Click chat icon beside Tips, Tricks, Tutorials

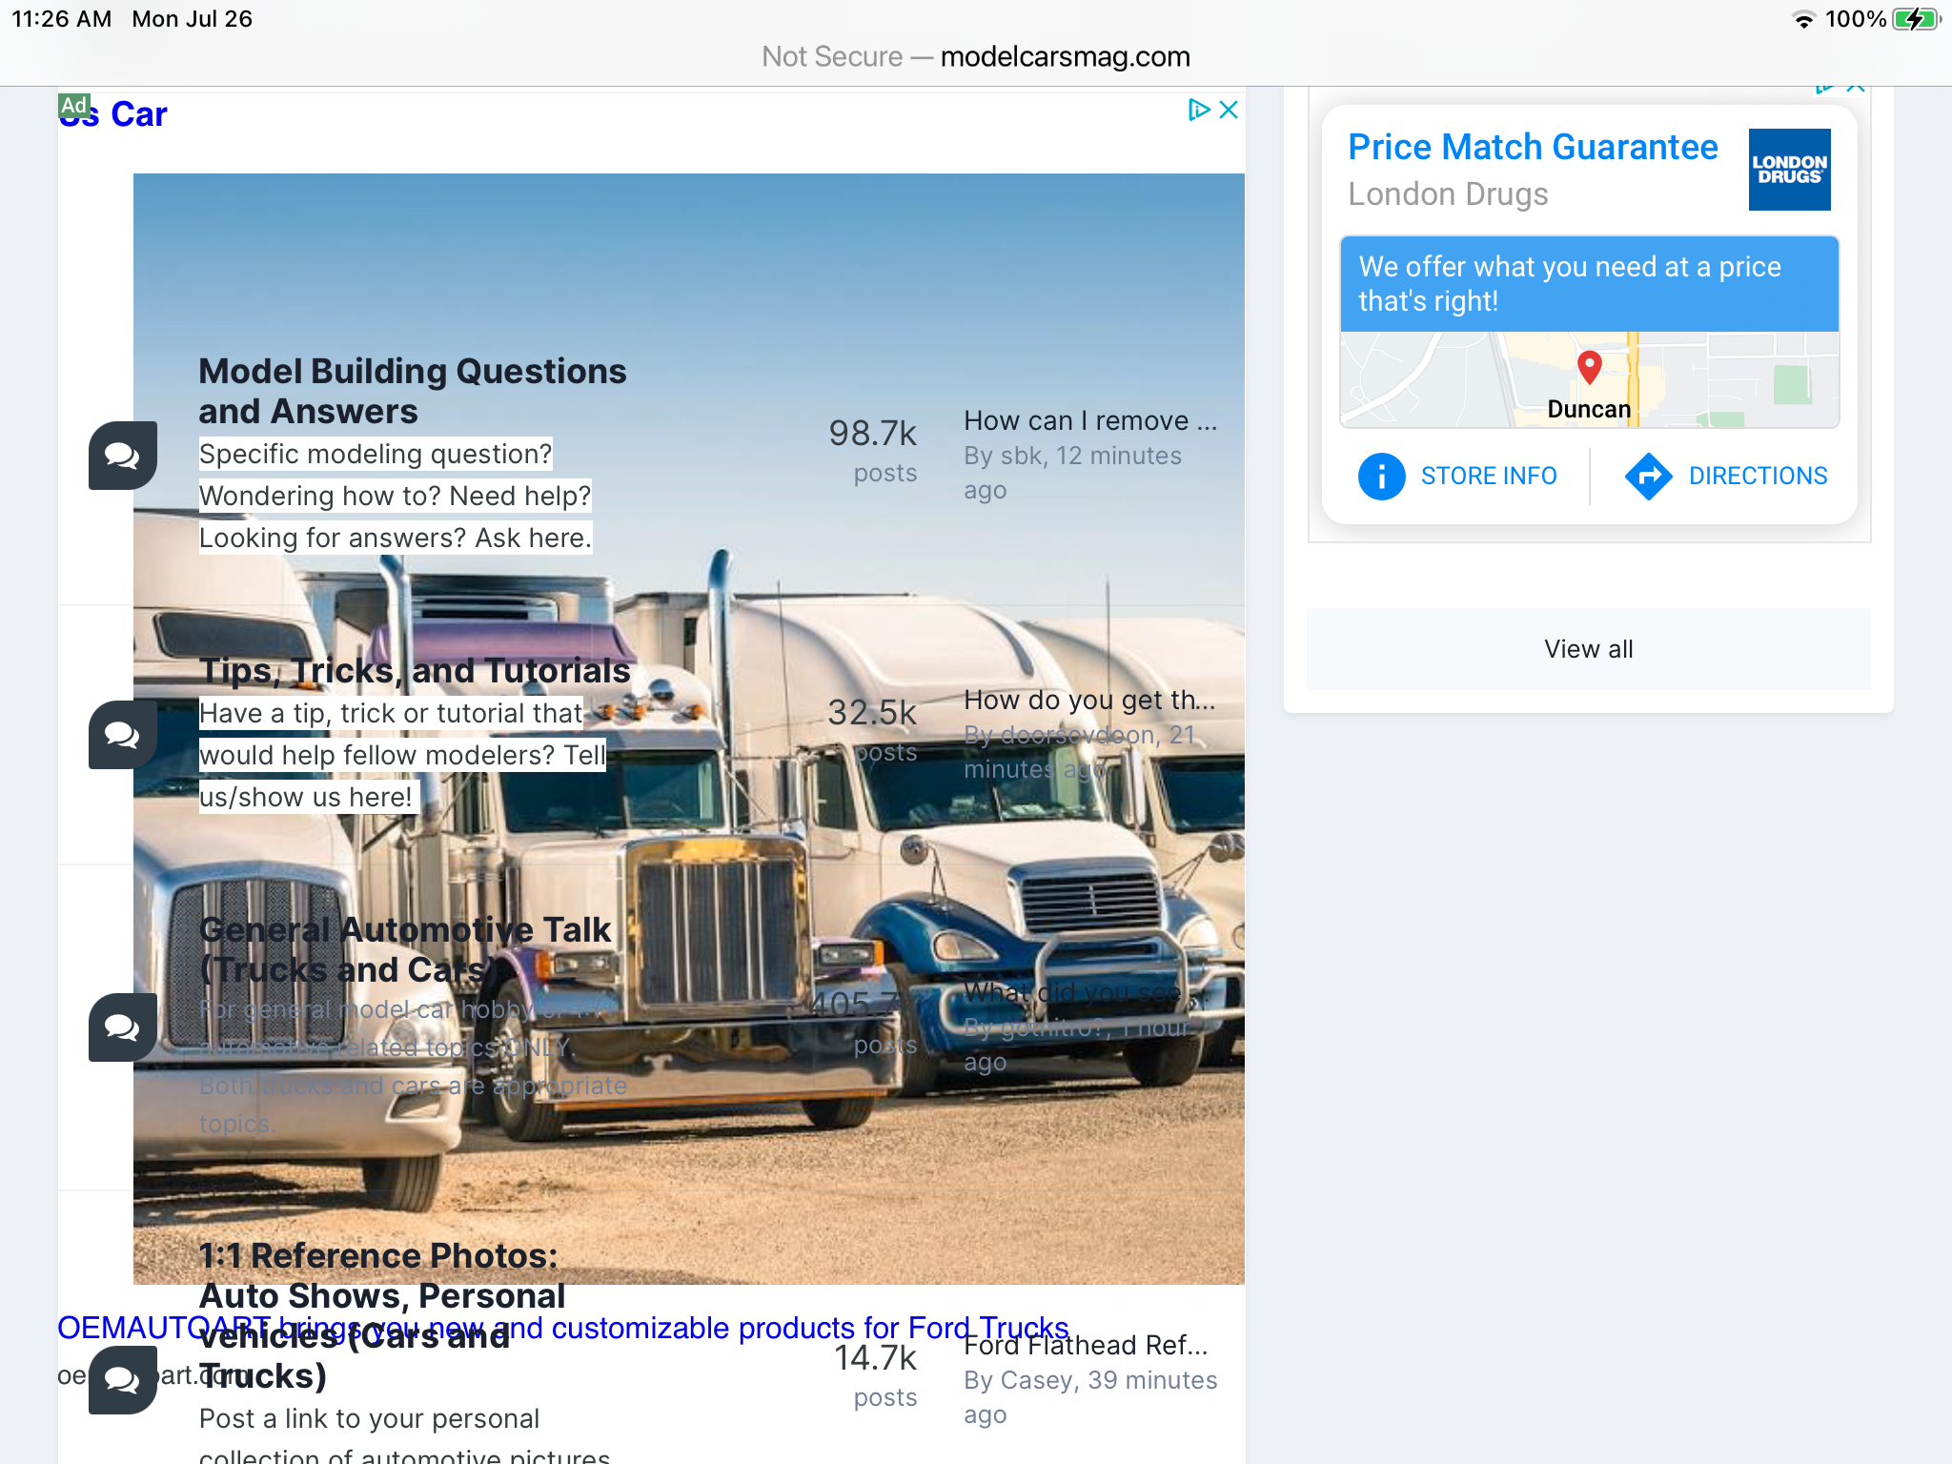tap(123, 735)
